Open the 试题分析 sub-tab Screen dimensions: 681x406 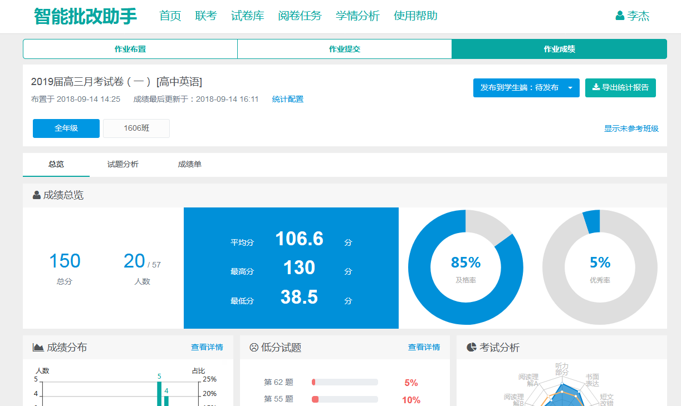tap(123, 165)
